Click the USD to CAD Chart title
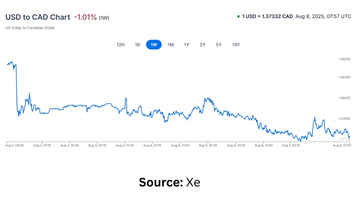 38,17
